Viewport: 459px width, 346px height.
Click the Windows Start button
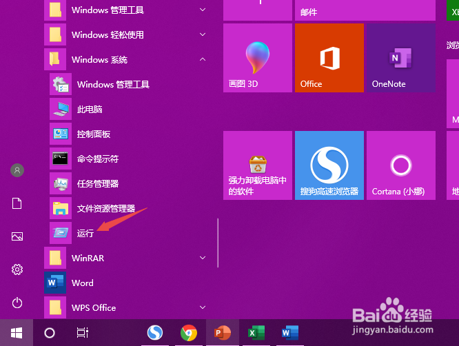pos(17,333)
